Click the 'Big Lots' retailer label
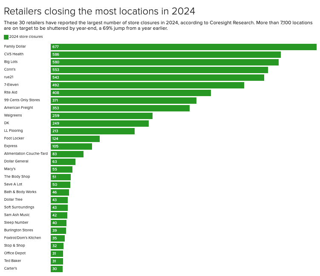Viewport: 320px width, 276px height. (x=11, y=62)
